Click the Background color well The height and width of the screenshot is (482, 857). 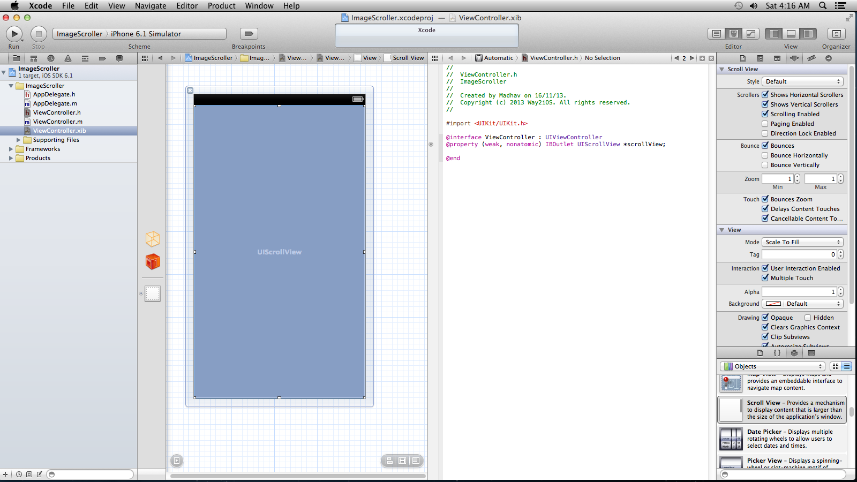tap(773, 304)
